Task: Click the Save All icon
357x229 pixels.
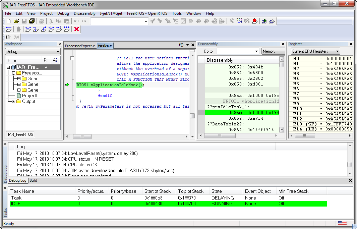Action: point(32,21)
